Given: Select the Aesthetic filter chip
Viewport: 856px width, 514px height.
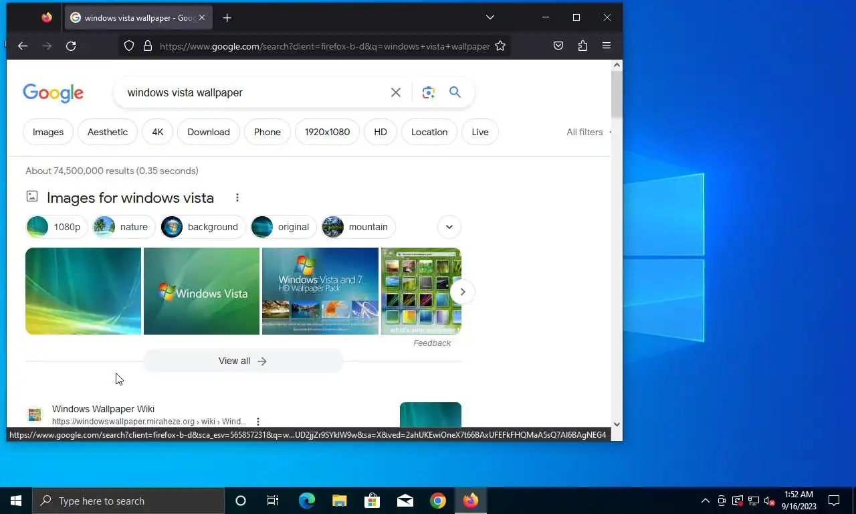Looking at the screenshot, I should click(108, 132).
